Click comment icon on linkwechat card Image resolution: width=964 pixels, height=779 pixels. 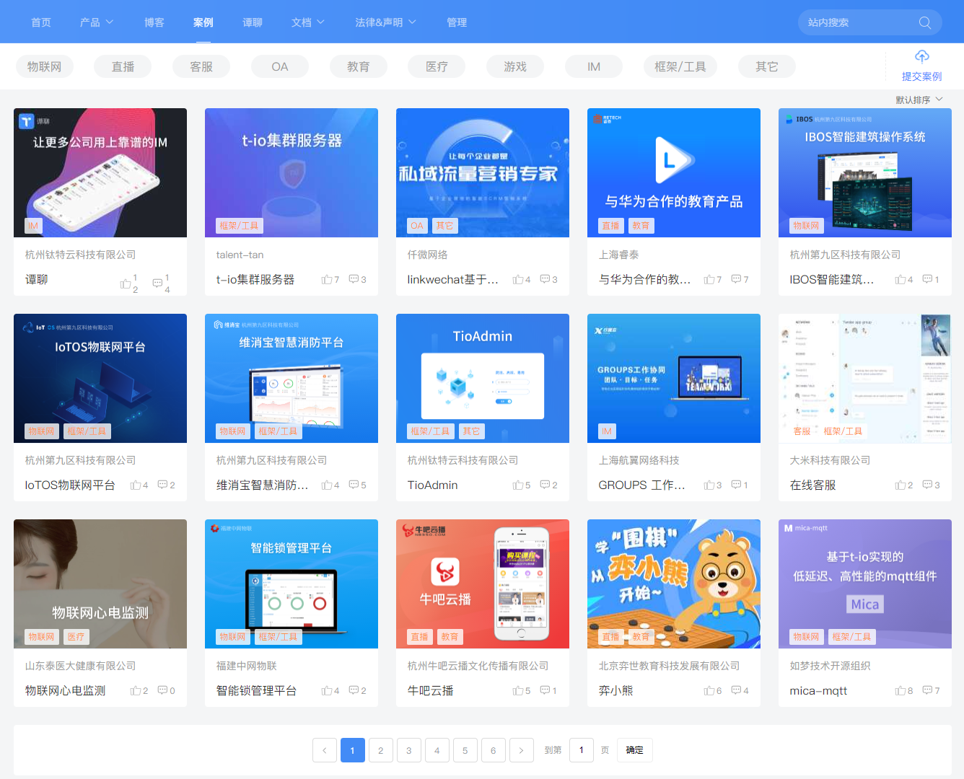click(545, 279)
